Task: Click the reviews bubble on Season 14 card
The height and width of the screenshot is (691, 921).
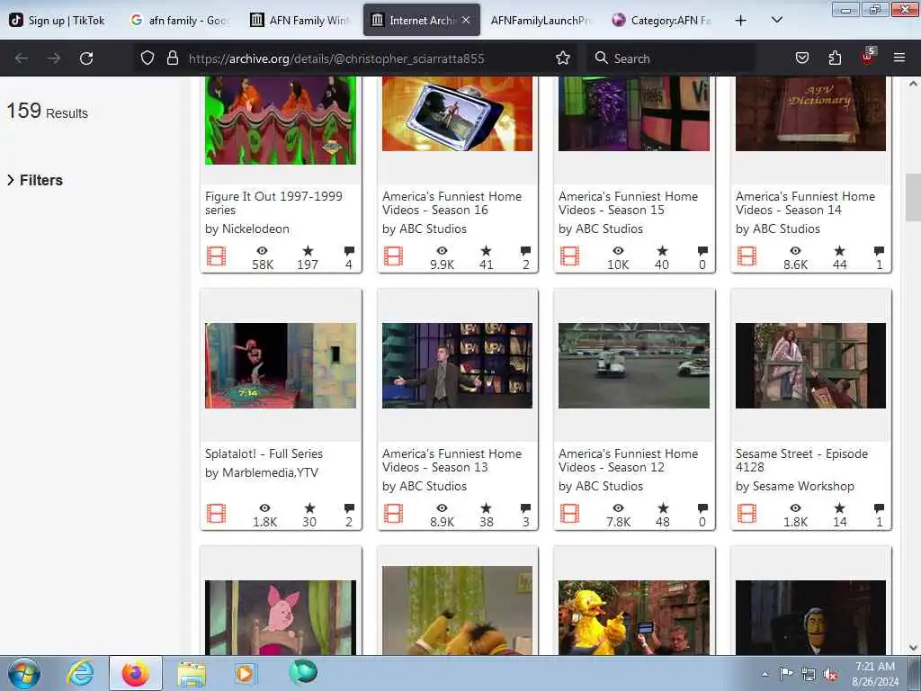Action: pyautogui.click(x=880, y=251)
